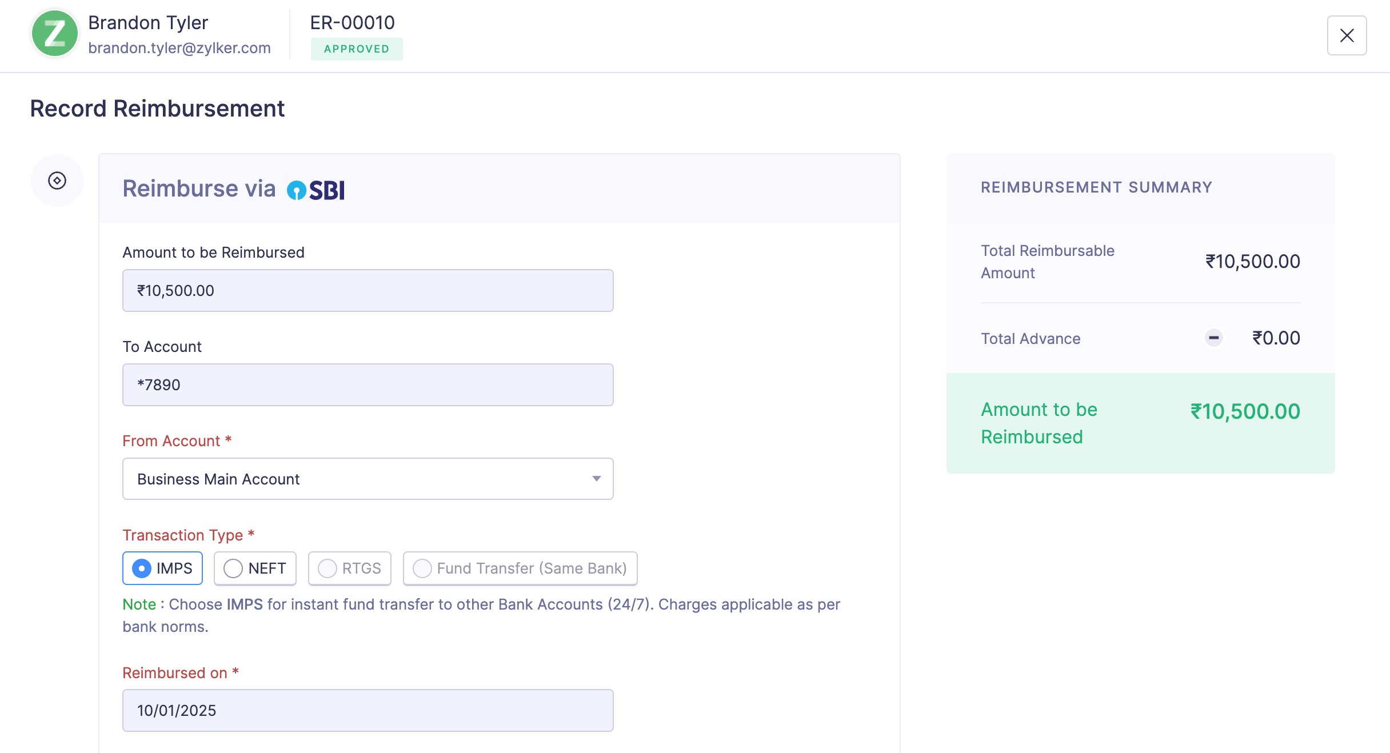Pick Fund Transfer (Same Bank) option
Screen dimensions: 1390x753
point(520,568)
